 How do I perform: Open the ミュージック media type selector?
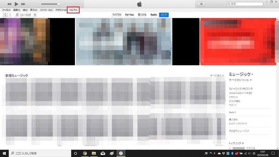(x=26, y=15)
